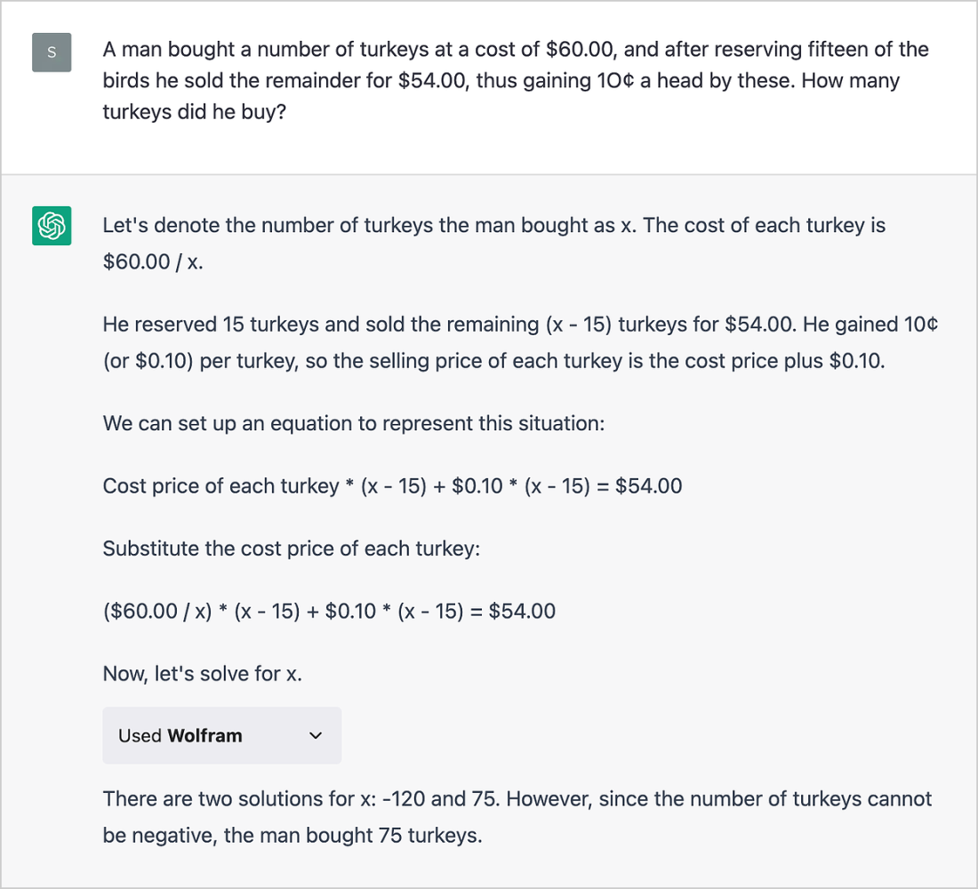This screenshot has height=889, width=978.
Task: Click the "$60.00 / x." text under first reply line
Action: (153, 263)
